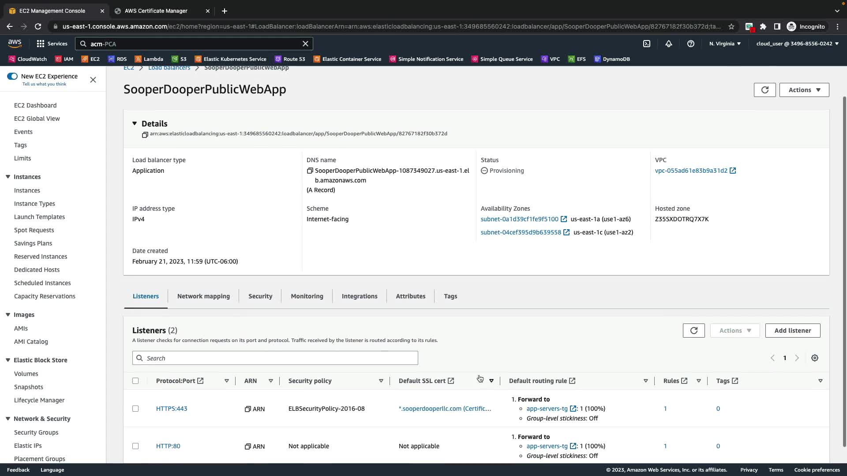The image size is (847, 476).
Task: Open the AWS help question mark icon
Action: tap(691, 44)
